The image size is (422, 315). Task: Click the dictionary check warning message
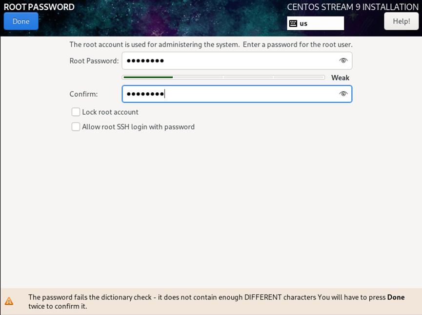(217, 301)
